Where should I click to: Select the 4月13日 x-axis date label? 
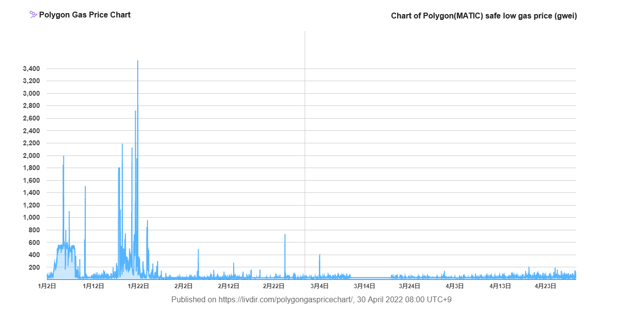tap(500, 286)
